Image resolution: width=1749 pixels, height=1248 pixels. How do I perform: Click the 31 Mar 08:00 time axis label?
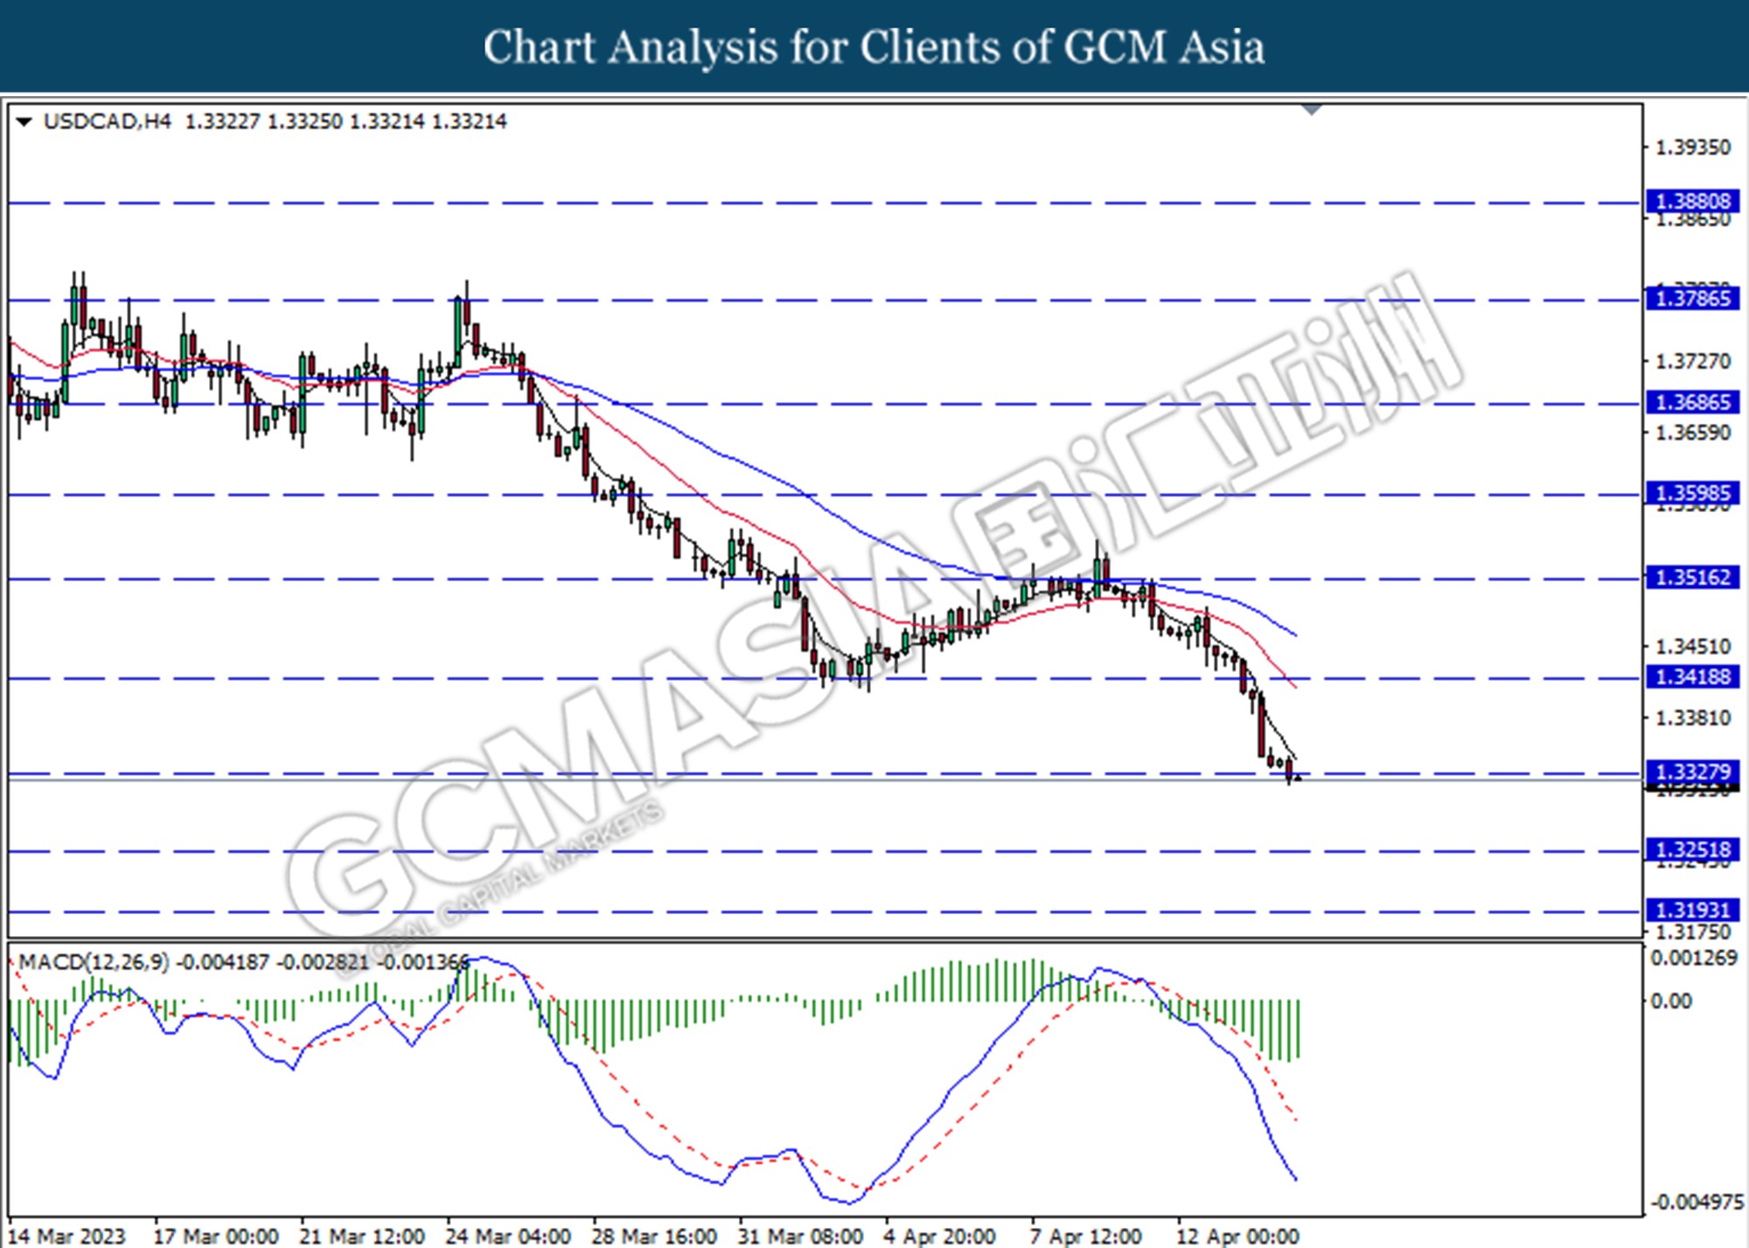[x=801, y=1237]
